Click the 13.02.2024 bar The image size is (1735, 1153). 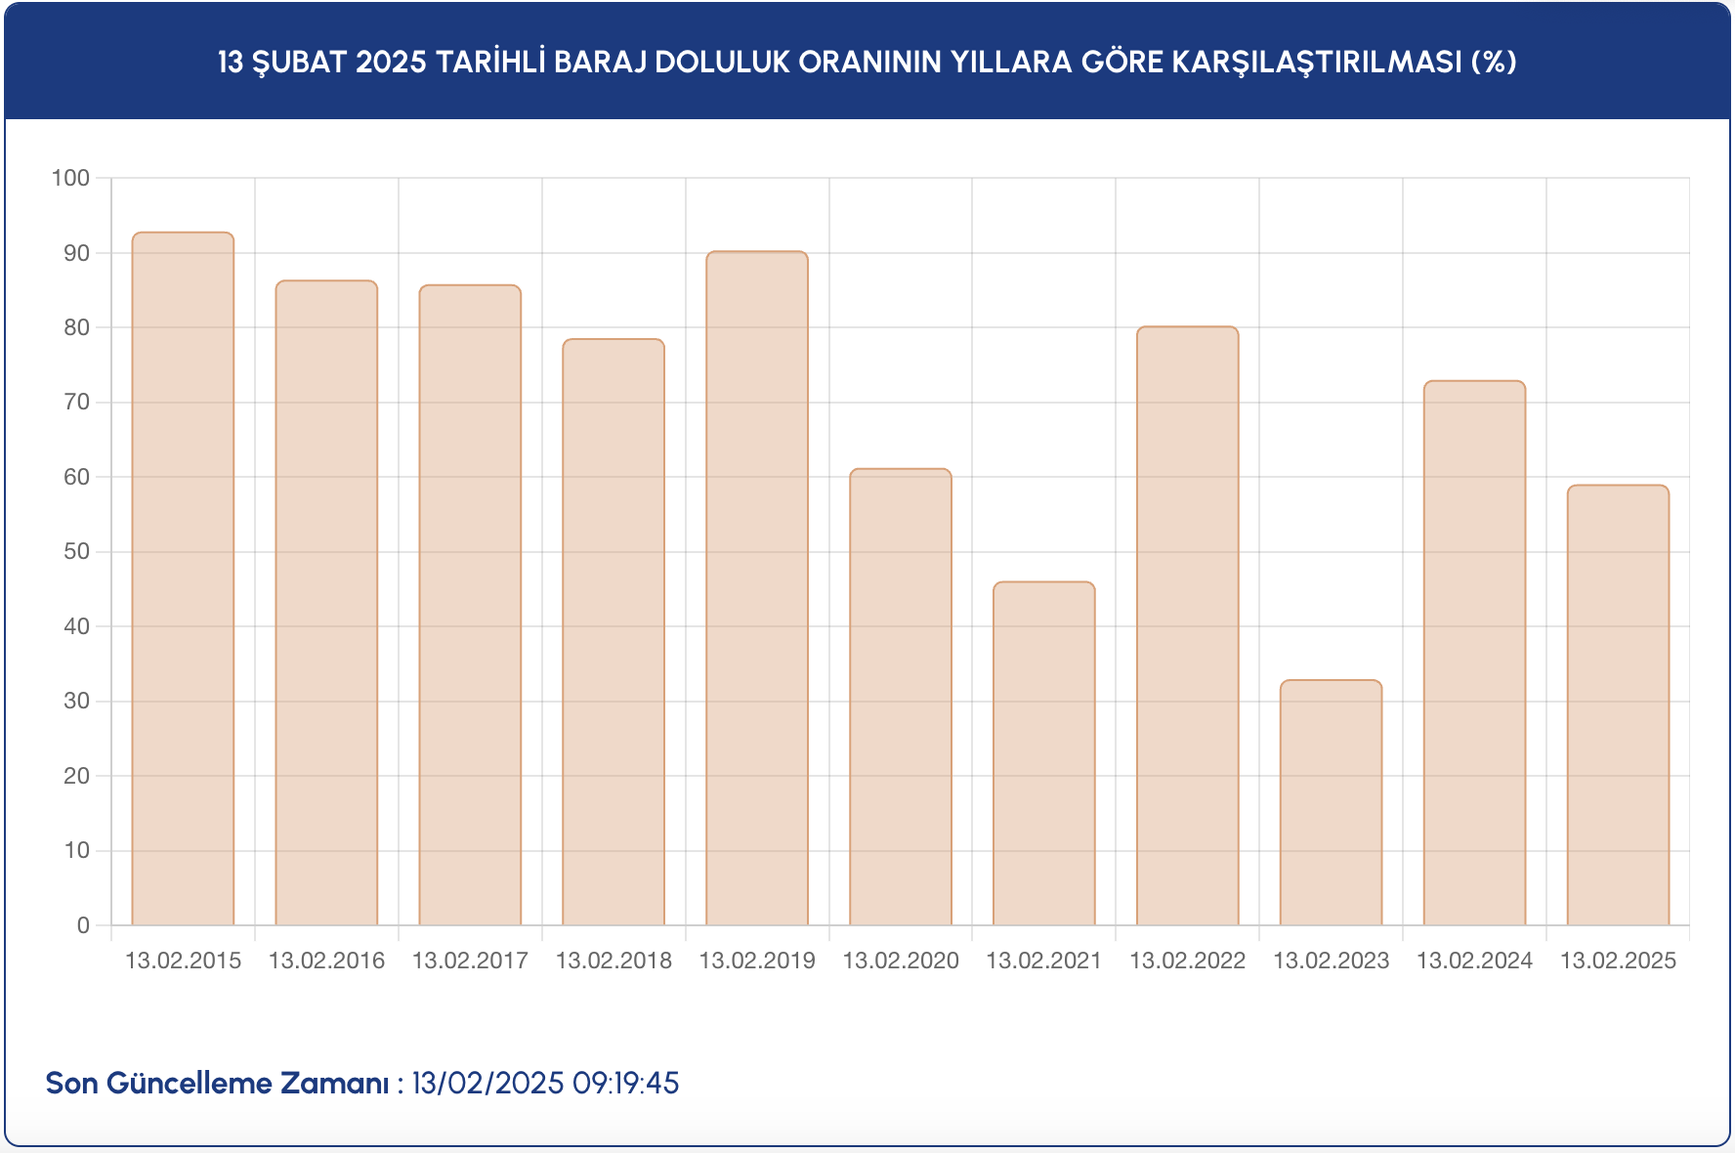coord(1474,653)
